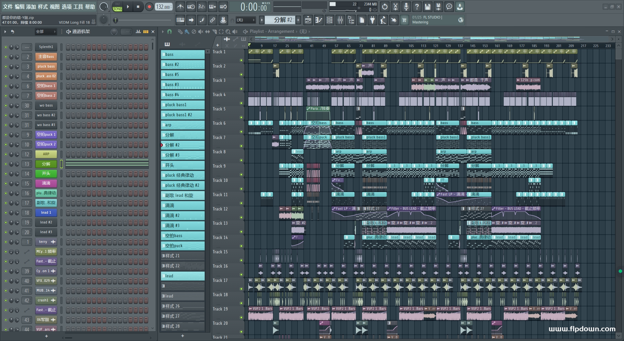Switch to SONG mode
624x341 pixels.
[117, 9]
